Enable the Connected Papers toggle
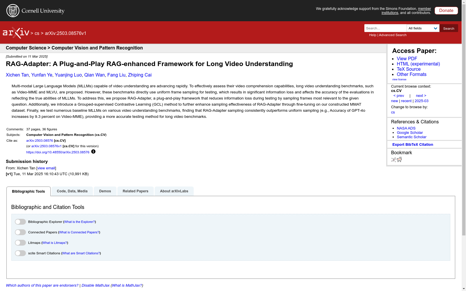Screen dimensions: 466x291 (20, 232)
